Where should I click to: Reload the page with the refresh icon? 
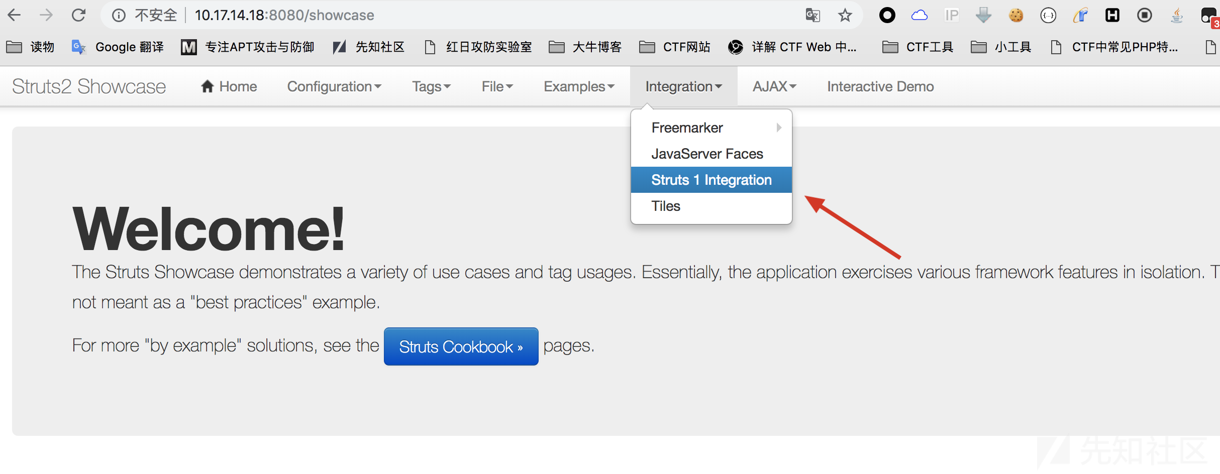[x=79, y=15]
